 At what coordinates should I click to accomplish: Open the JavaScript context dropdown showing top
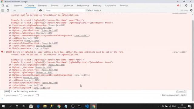[x=24, y=10]
